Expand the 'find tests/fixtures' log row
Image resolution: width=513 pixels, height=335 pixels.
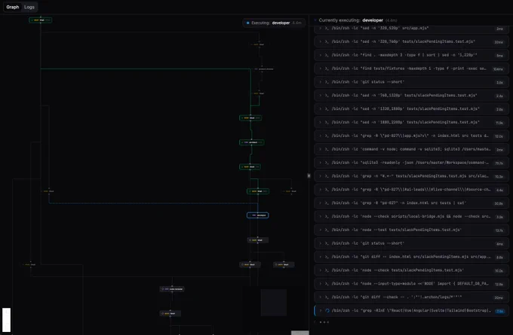pyautogui.click(x=411, y=69)
